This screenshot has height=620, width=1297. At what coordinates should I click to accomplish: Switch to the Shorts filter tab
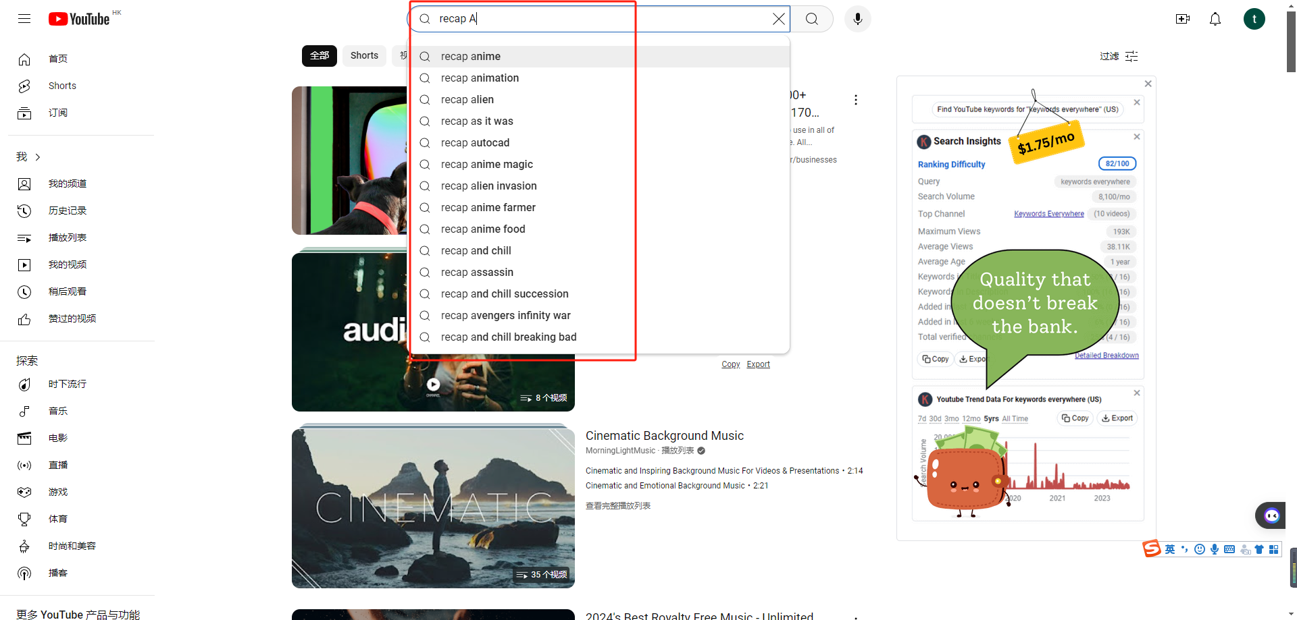click(364, 55)
